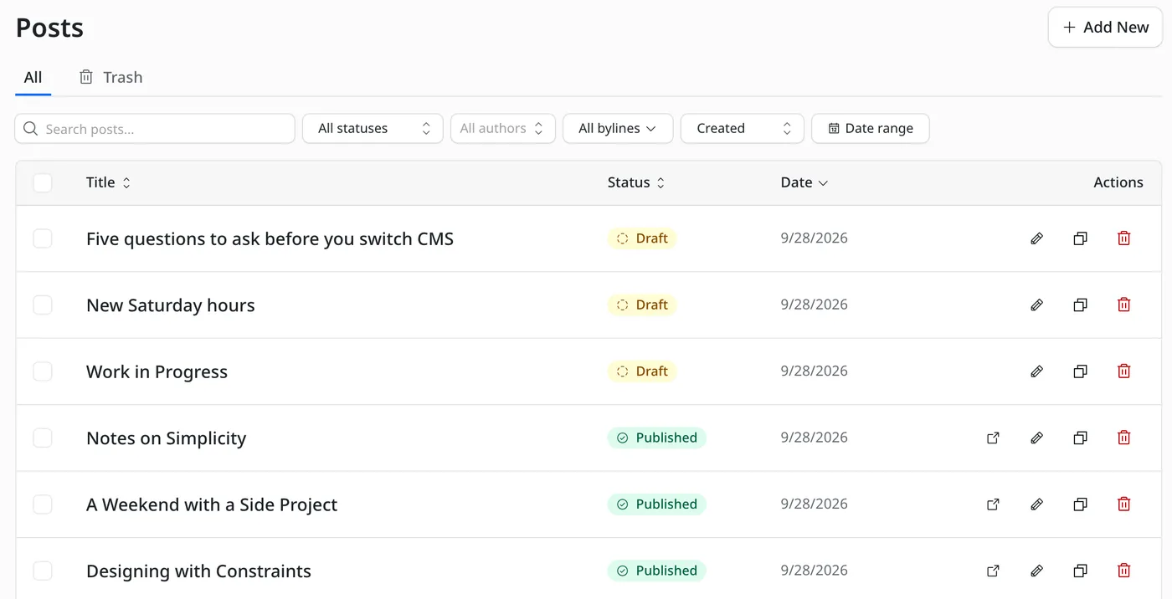
Task: Open the 'Designing with Constraints' post title
Action: (x=198, y=571)
